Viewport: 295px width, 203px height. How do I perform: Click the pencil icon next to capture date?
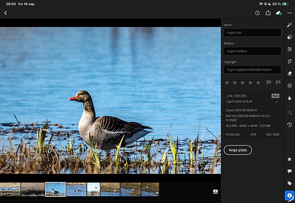tap(277, 102)
